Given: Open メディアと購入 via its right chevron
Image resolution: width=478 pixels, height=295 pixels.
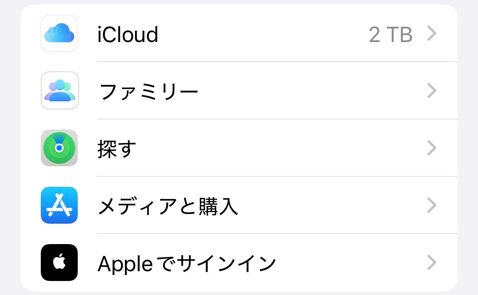Looking at the screenshot, I should click(432, 205).
